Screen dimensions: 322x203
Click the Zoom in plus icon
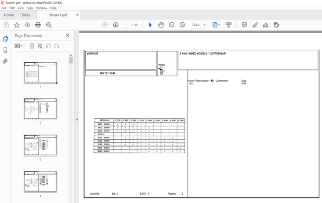click(182, 25)
